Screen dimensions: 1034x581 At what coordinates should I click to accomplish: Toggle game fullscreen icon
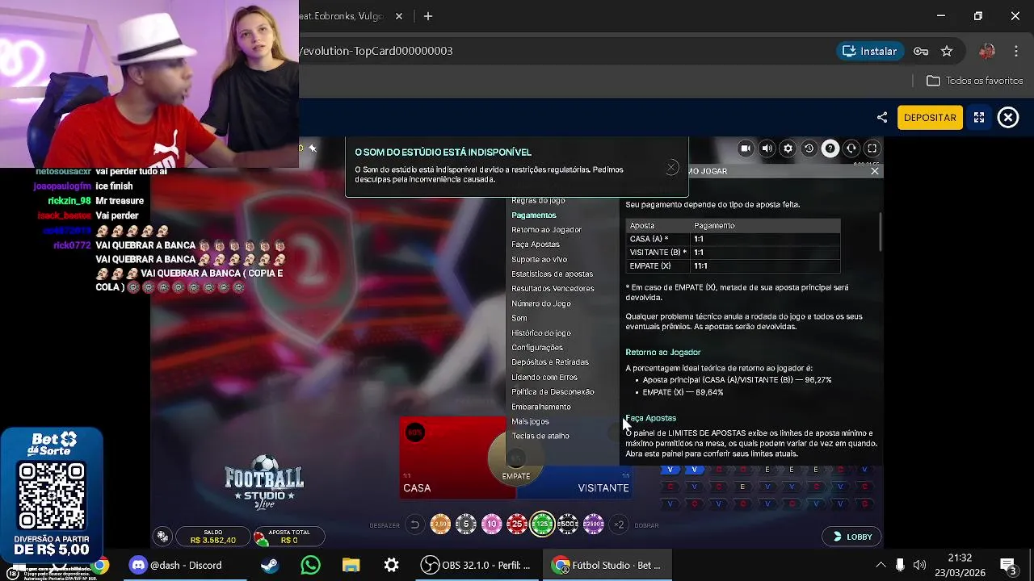[x=872, y=148]
